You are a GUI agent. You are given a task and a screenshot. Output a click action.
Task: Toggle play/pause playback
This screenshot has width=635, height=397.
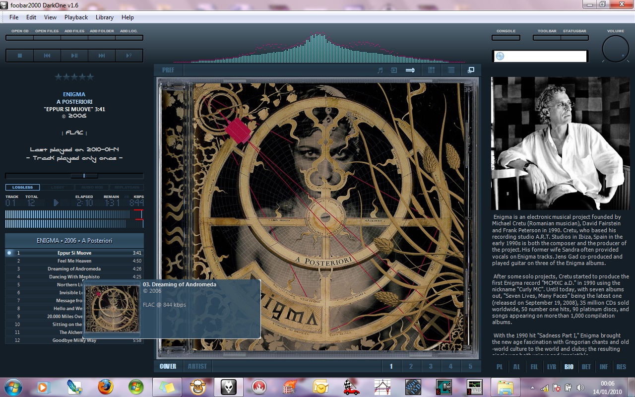click(x=74, y=56)
